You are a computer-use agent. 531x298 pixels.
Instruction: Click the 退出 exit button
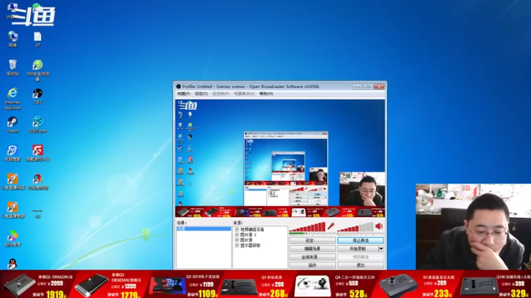click(360, 266)
